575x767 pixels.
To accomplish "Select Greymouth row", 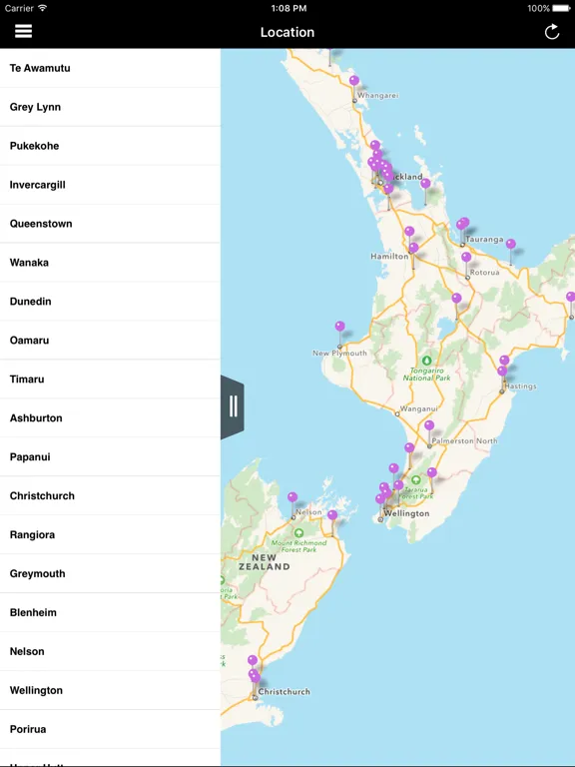I will click(x=110, y=573).
